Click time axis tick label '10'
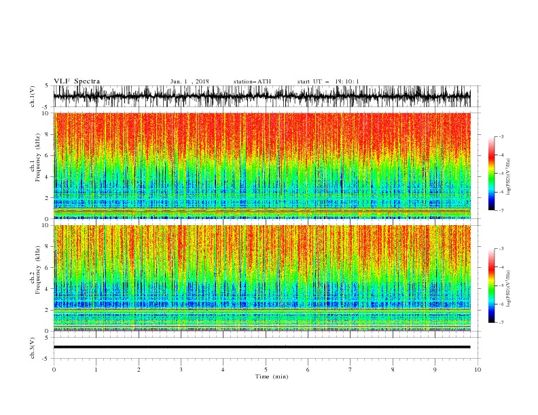This screenshot has width=538, height=415. (x=478, y=370)
